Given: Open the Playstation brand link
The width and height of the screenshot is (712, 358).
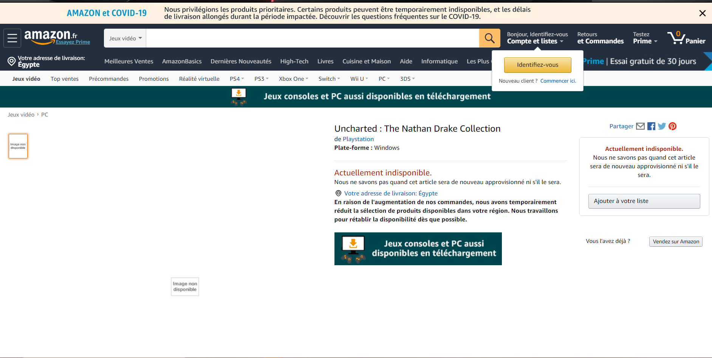Looking at the screenshot, I should point(358,139).
